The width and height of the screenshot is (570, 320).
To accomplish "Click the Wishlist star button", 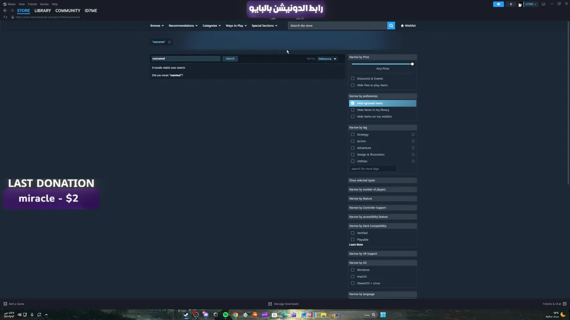I will [x=408, y=25].
